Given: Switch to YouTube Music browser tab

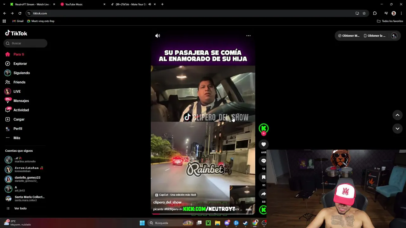Looking at the screenshot, I should pos(74,4).
